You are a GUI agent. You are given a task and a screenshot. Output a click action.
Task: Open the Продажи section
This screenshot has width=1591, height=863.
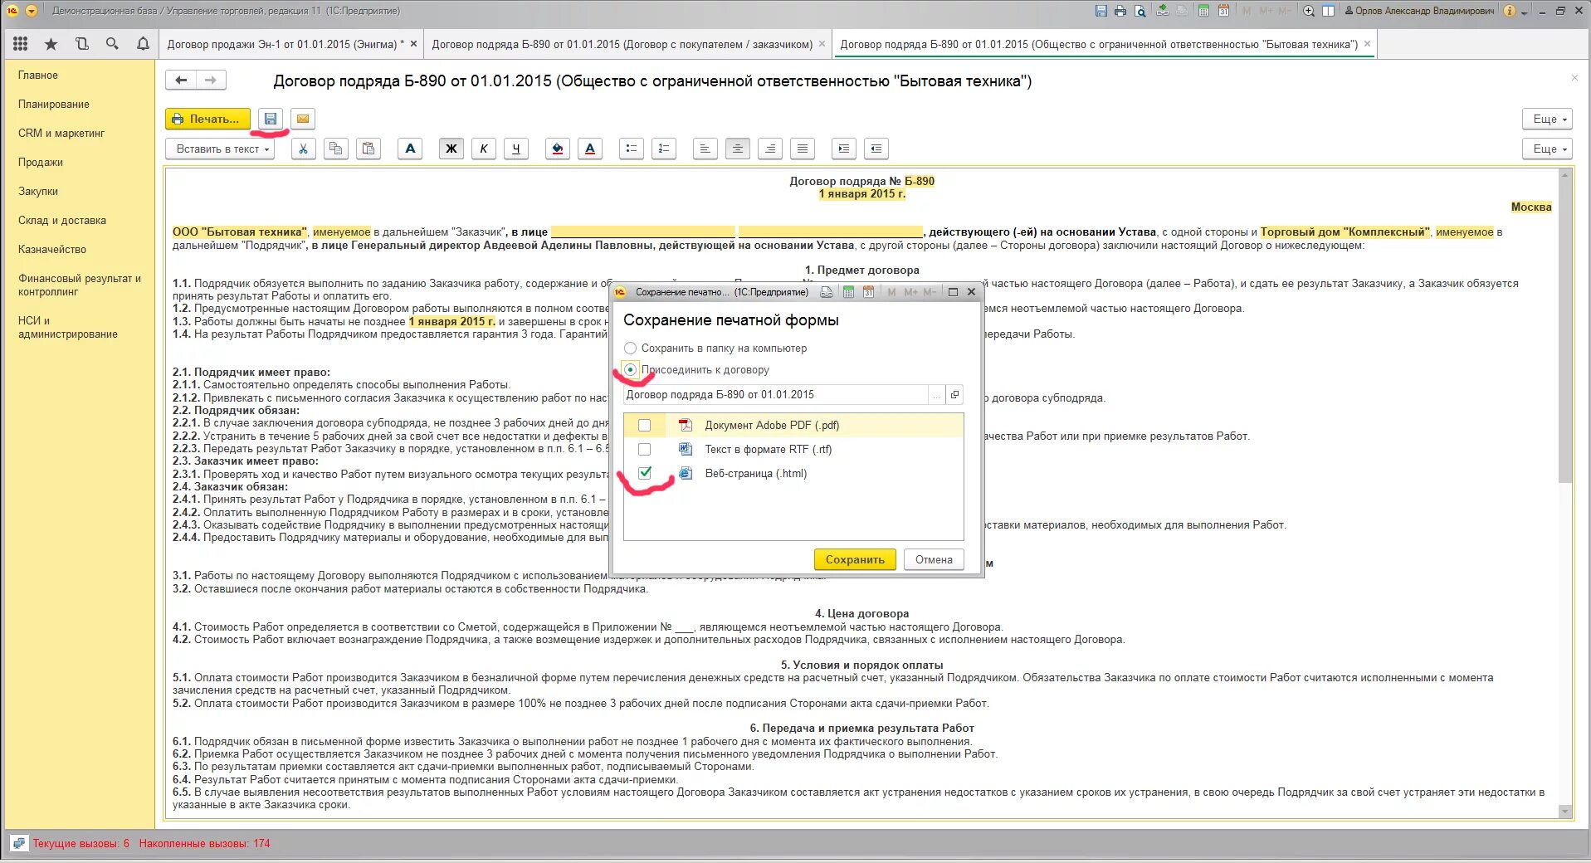pos(41,163)
